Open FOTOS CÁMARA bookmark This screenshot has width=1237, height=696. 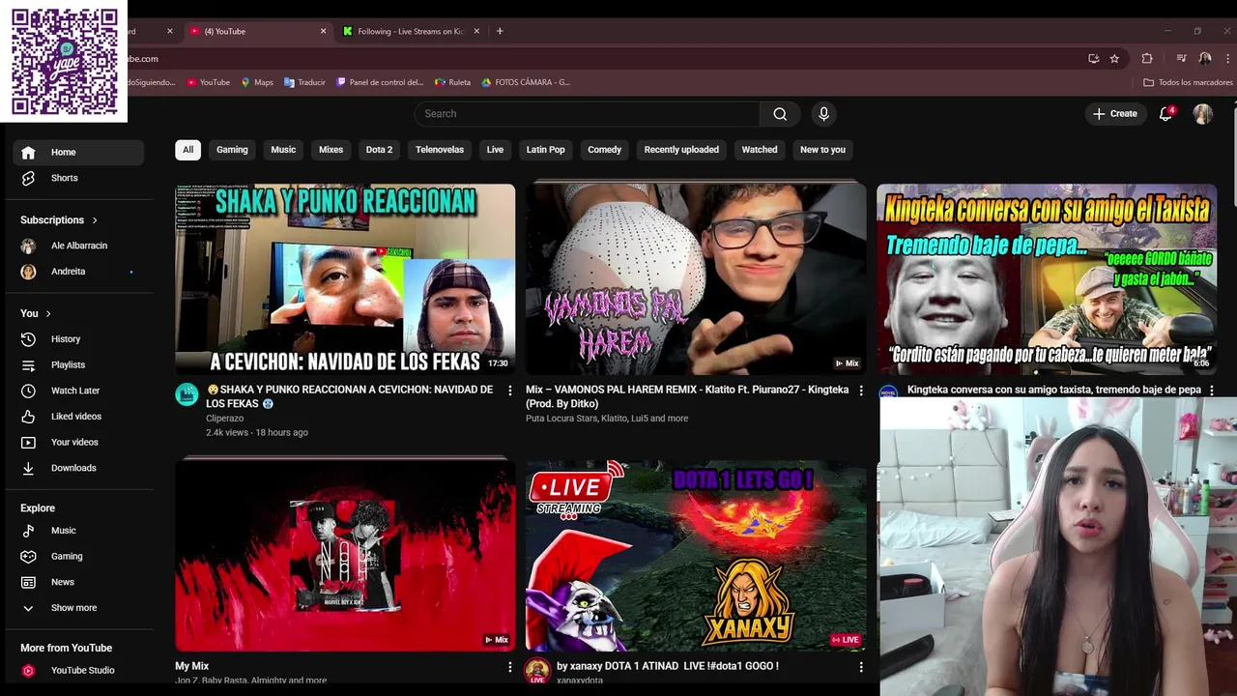click(x=526, y=82)
